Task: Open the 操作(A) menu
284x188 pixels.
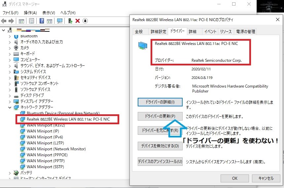Action: point(30,13)
